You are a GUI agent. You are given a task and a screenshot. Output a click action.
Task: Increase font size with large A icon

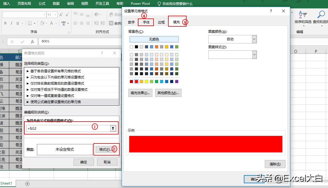point(61,15)
